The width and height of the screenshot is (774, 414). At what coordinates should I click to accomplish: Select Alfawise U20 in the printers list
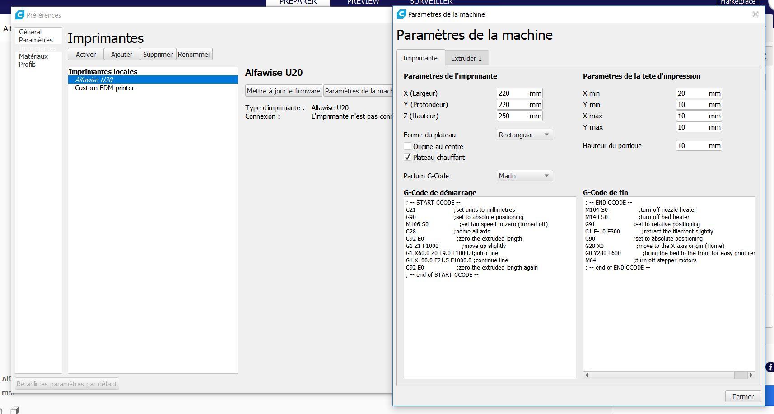(x=153, y=79)
